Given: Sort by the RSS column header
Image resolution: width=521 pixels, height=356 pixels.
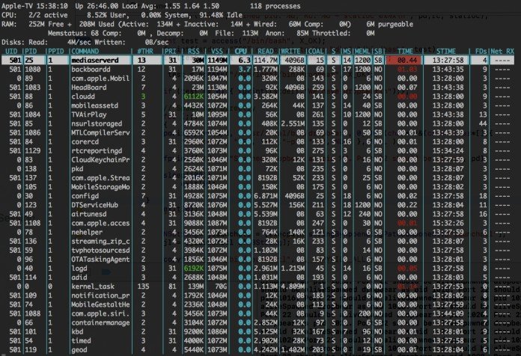Looking at the screenshot, I should pos(193,51).
